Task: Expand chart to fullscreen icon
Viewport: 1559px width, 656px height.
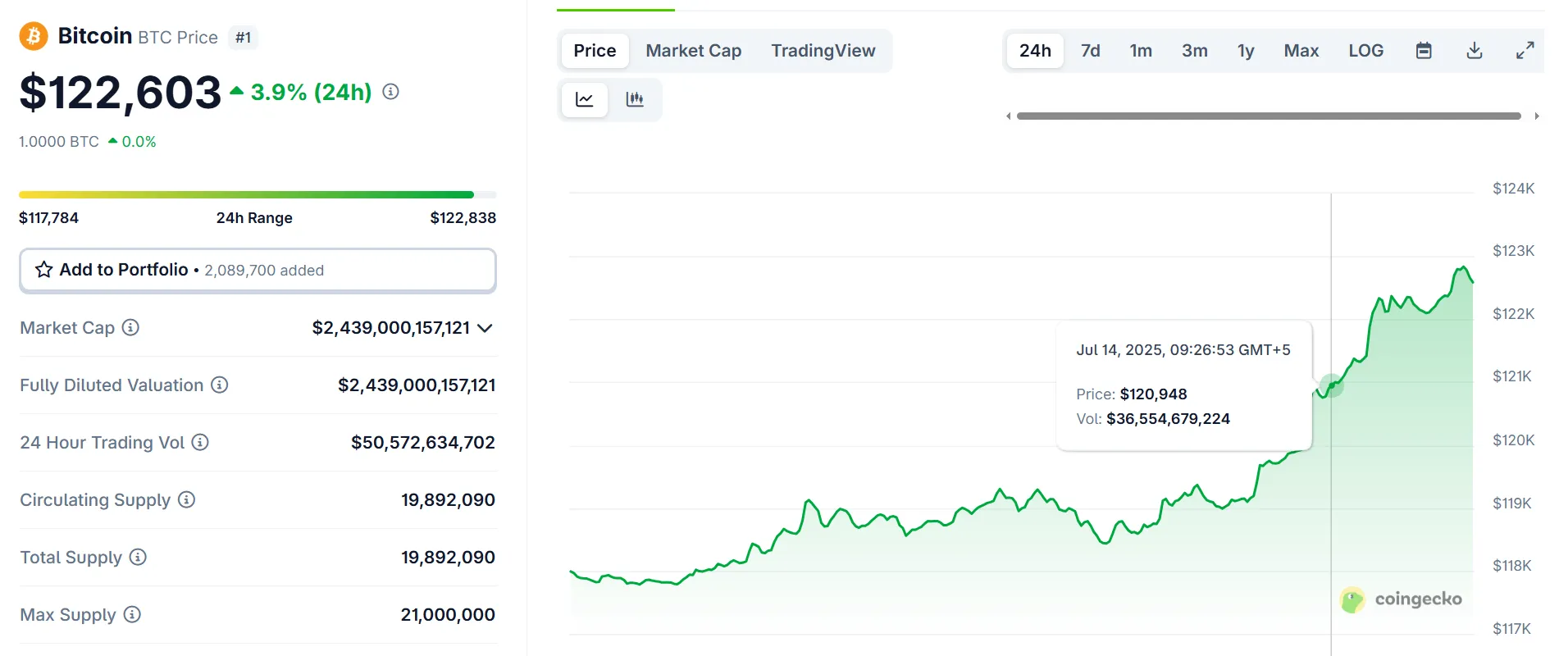Action: [x=1525, y=51]
